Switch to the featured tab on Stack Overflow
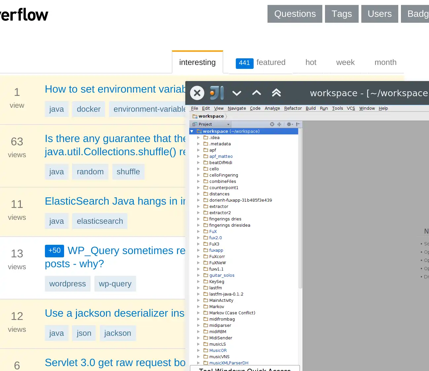The height and width of the screenshot is (371, 429). tap(271, 62)
